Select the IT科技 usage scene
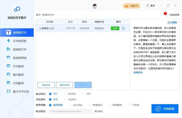 130,105
